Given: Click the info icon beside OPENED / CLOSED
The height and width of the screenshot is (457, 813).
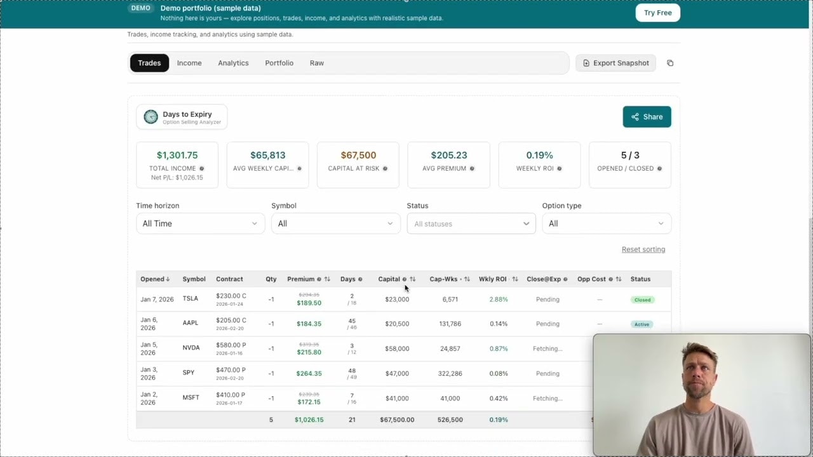Looking at the screenshot, I should (659, 168).
